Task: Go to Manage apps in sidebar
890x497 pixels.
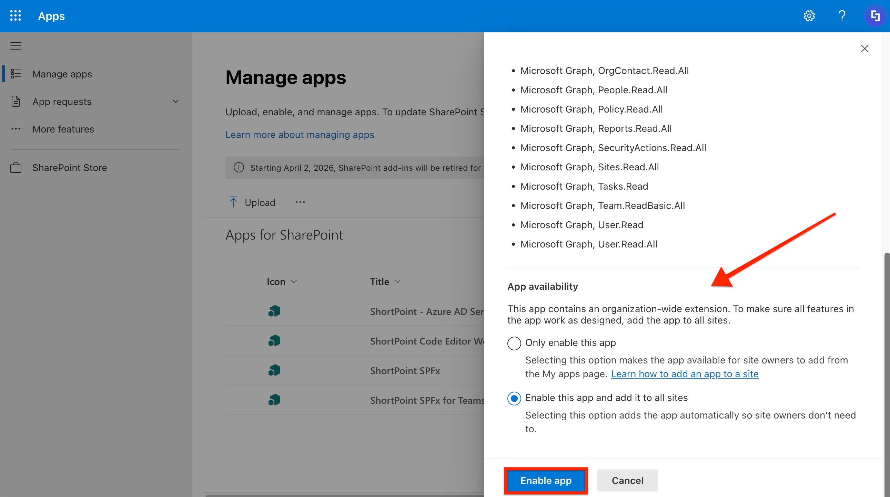Action: tap(62, 74)
